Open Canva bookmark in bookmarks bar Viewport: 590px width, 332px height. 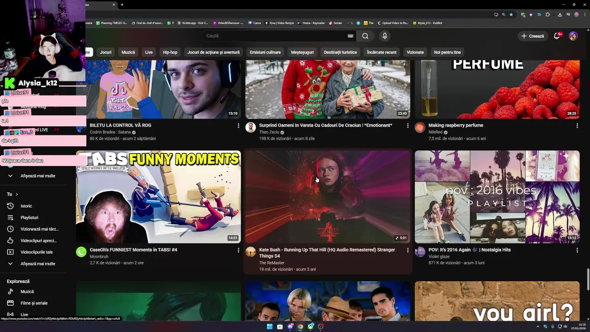coord(254,23)
